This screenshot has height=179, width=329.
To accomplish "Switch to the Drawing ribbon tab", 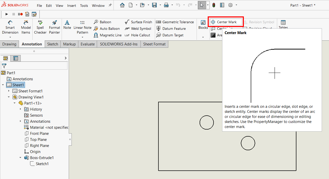I will pyautogui.click(x=9, y=44).
